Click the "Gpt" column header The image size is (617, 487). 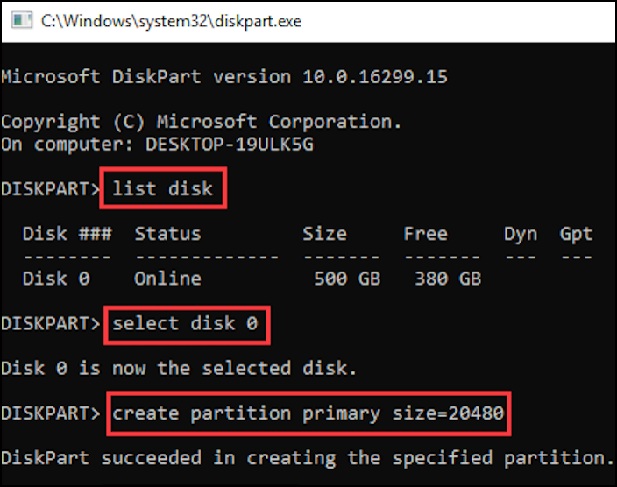tap(576, 234)
